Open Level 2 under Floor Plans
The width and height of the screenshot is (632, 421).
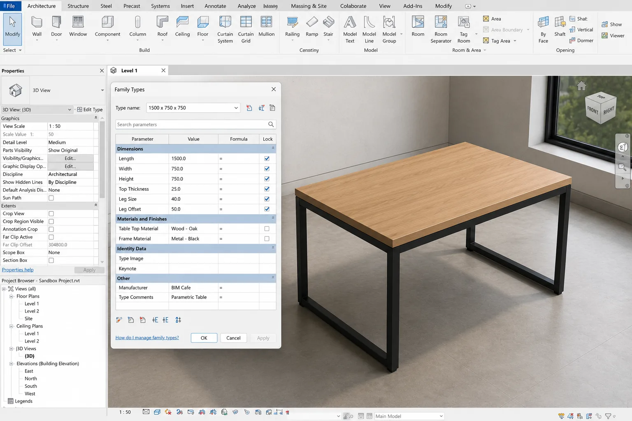[32, 311]
